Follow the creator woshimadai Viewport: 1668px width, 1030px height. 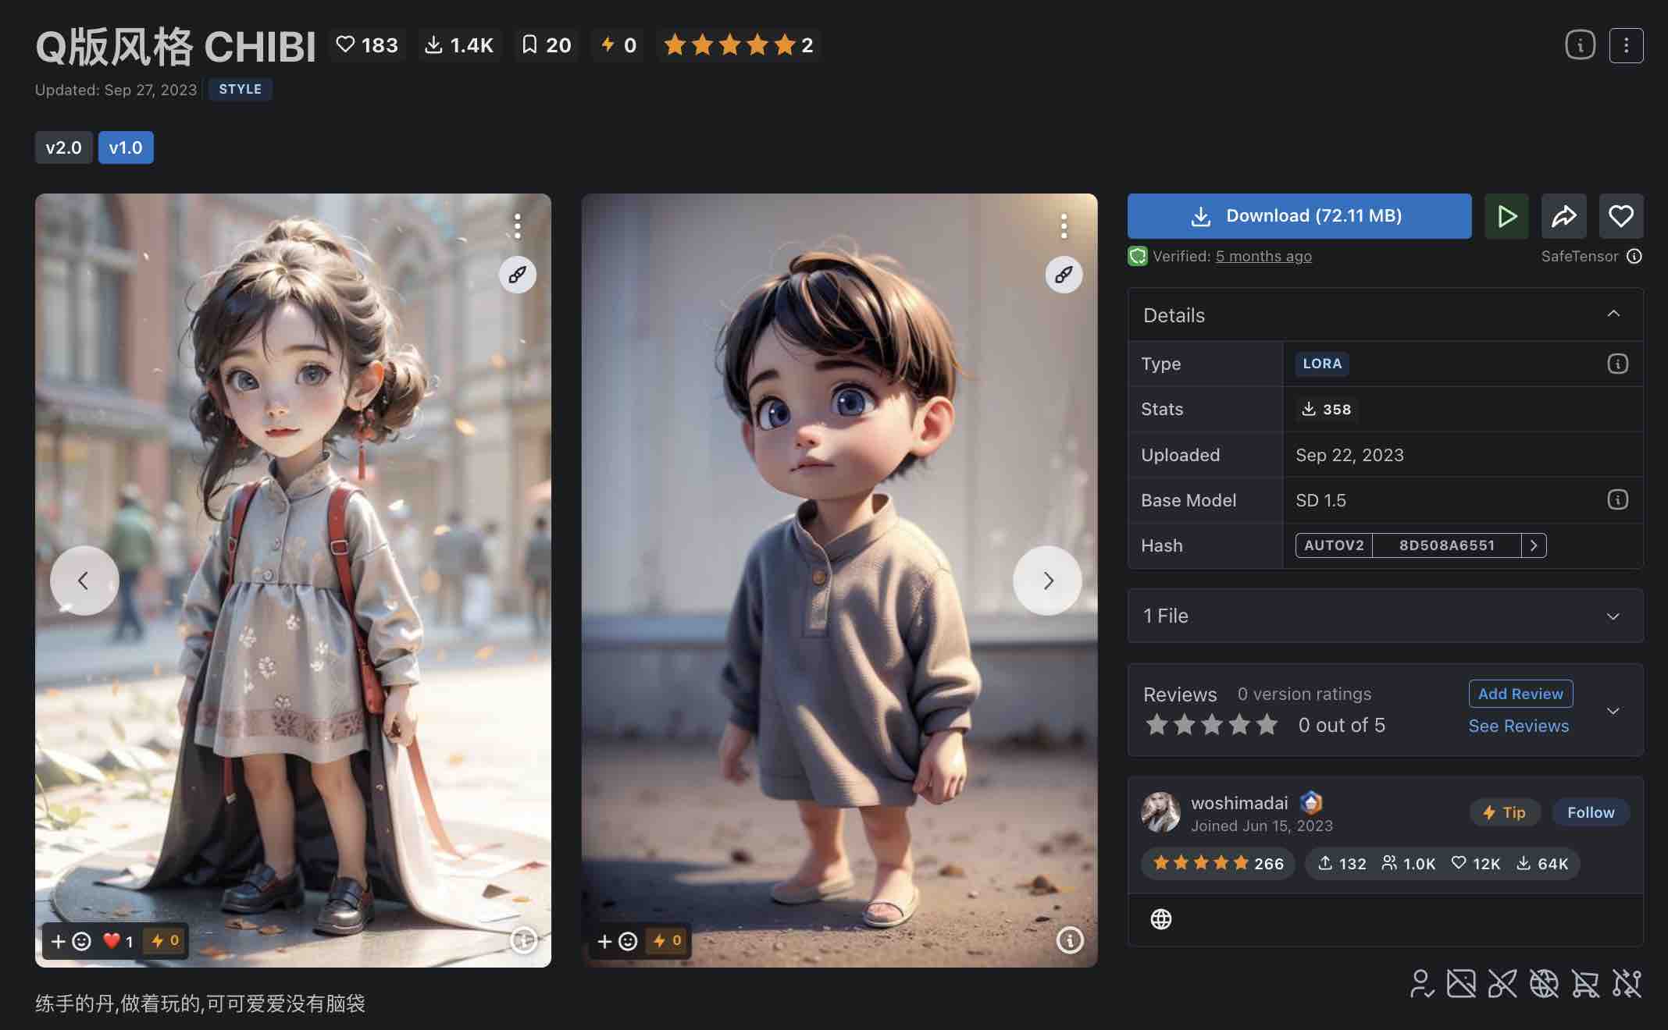pyautogui.click(x=1591, y=812)
